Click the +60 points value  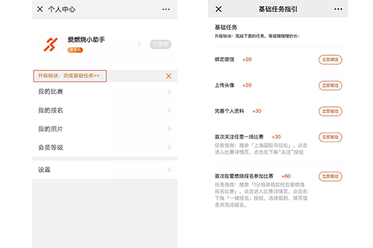pos(286,176)
